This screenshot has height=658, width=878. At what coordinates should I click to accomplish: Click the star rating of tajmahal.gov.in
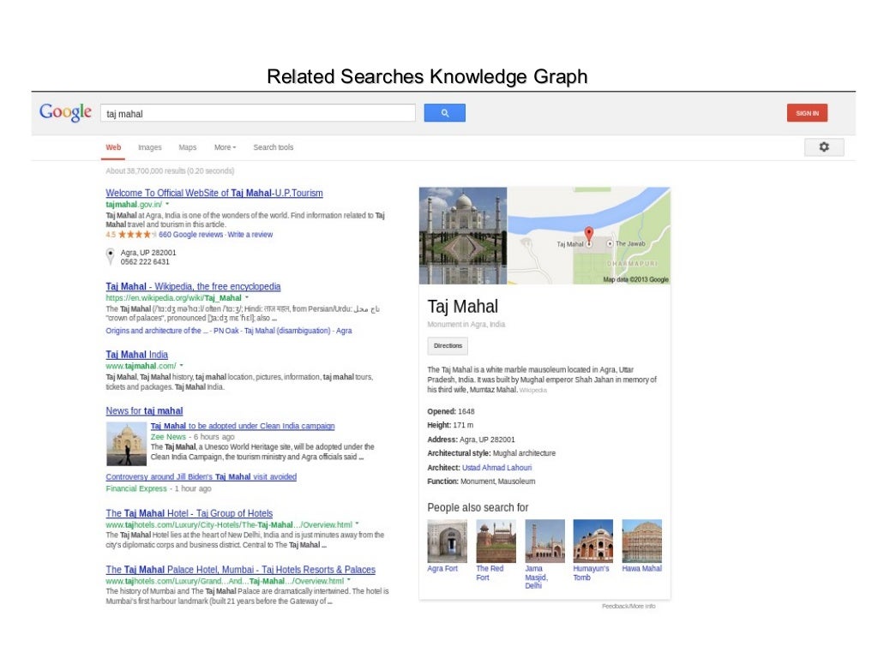point(136,235)
